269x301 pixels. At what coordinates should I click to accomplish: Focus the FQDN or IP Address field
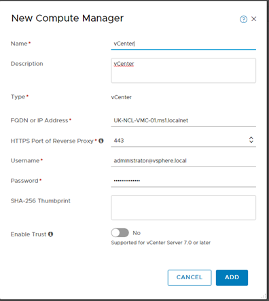[x=183, y=120]
